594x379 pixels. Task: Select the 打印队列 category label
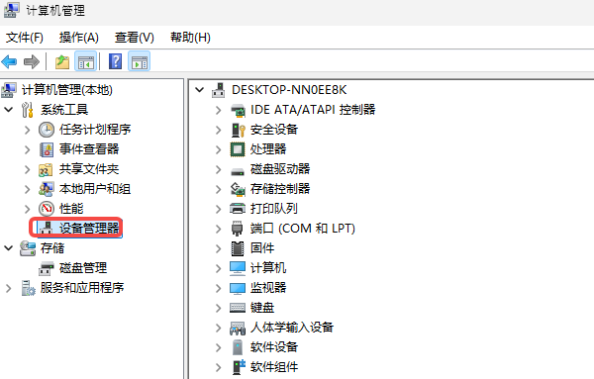274,209
